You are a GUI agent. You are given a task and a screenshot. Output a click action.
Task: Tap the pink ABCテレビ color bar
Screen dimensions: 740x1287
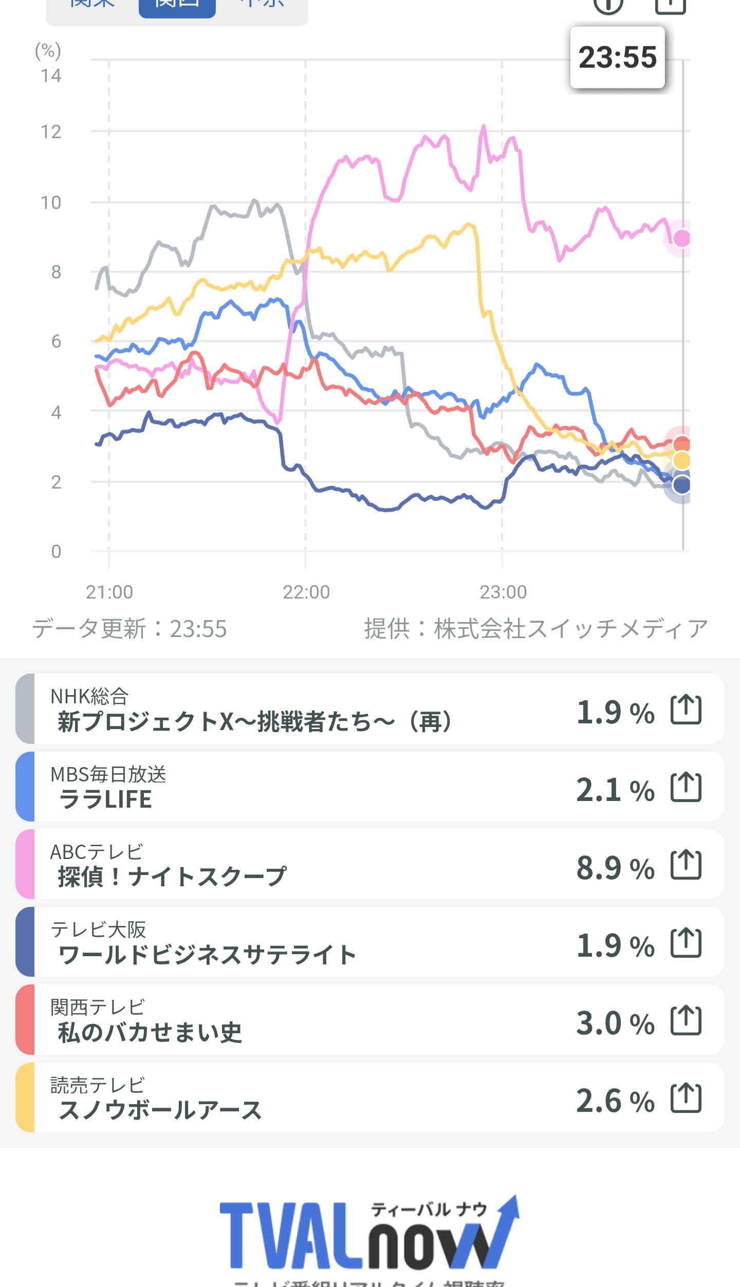coord(25,865)
